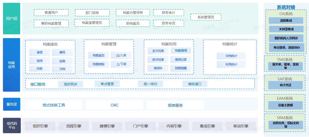The width and height of the screenshot is (309, 137).
Task: Click the 会计凭证 item under SAP系统
Action: point(285,85)
